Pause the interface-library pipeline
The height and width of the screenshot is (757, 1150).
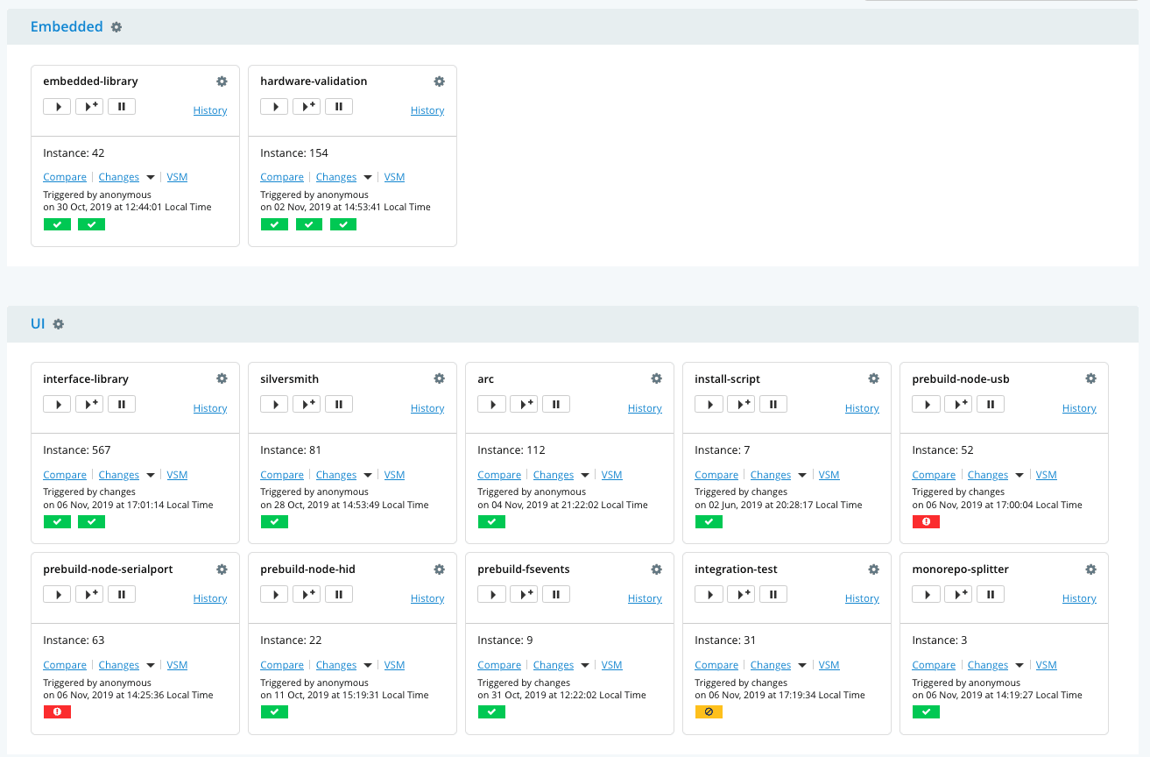tap(122, 404)
